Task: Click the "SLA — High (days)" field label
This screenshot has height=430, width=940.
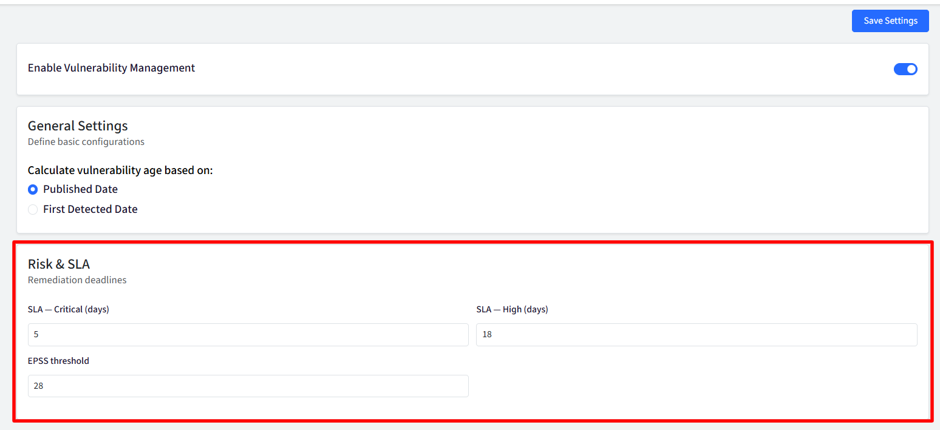Action: 512,309
